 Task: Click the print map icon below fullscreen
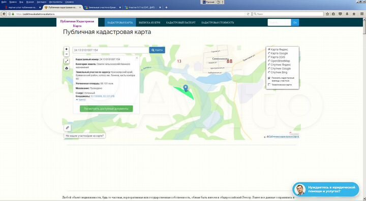(x=67, y=68)
